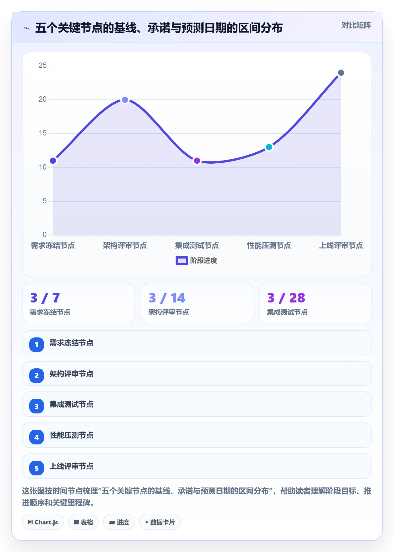Viewport: 394px width, 552px height.
Task: Click the 进度 tag chip
Action: click(119, 522)
